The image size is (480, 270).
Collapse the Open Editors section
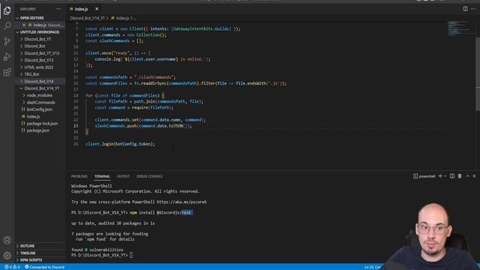[40, 18]
